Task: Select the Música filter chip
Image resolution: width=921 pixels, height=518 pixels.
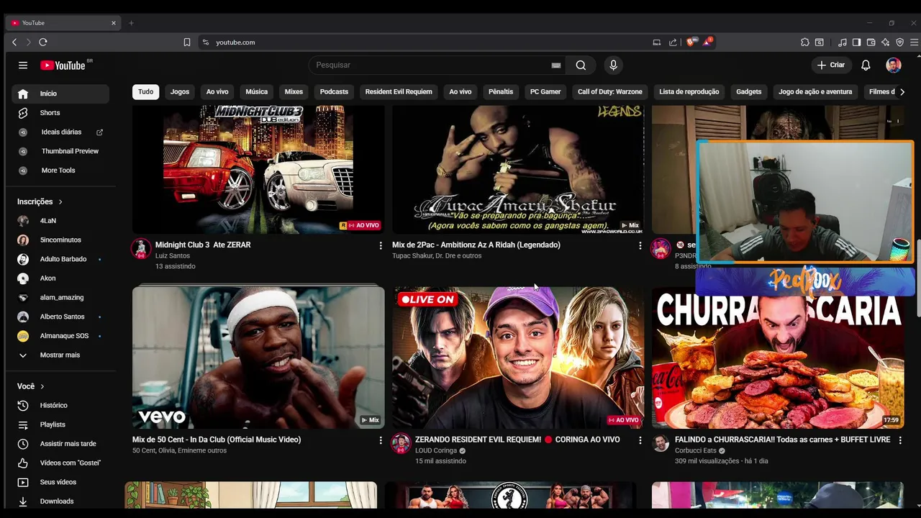Action: tap(256, 91)
